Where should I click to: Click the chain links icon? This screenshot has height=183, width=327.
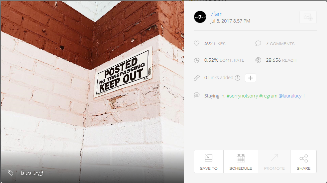(196, 78)
